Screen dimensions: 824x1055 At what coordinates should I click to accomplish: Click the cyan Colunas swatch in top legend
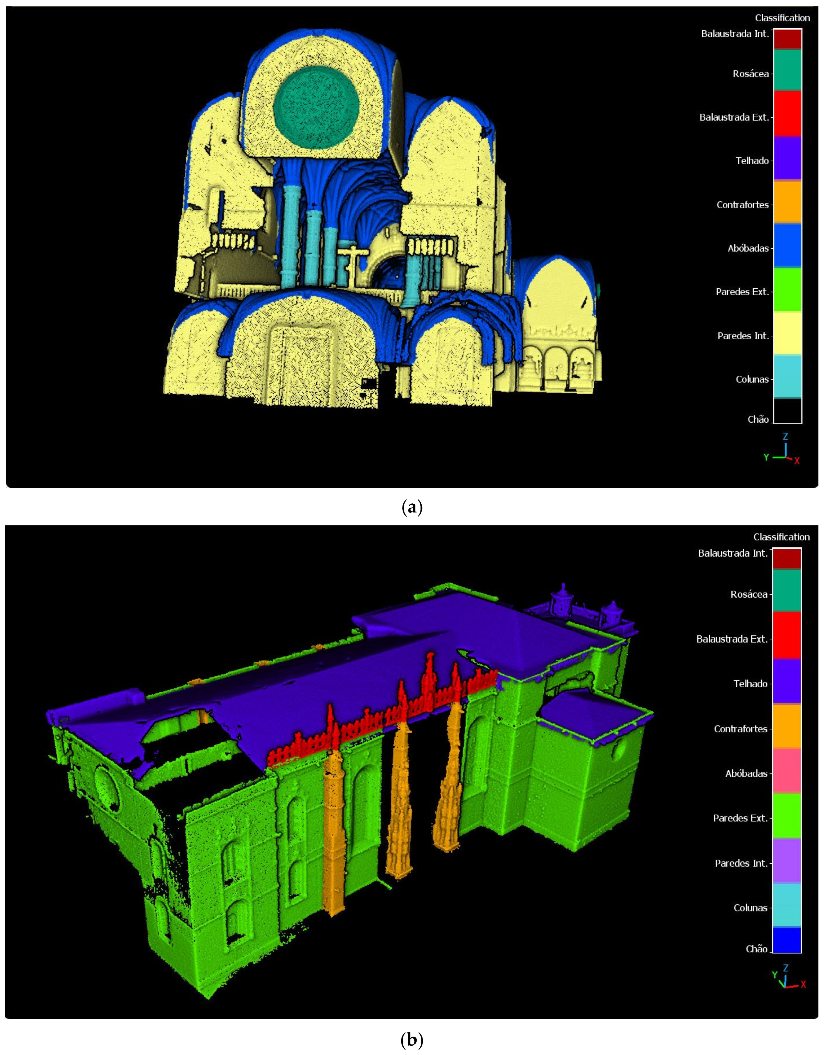click(787, 377)
